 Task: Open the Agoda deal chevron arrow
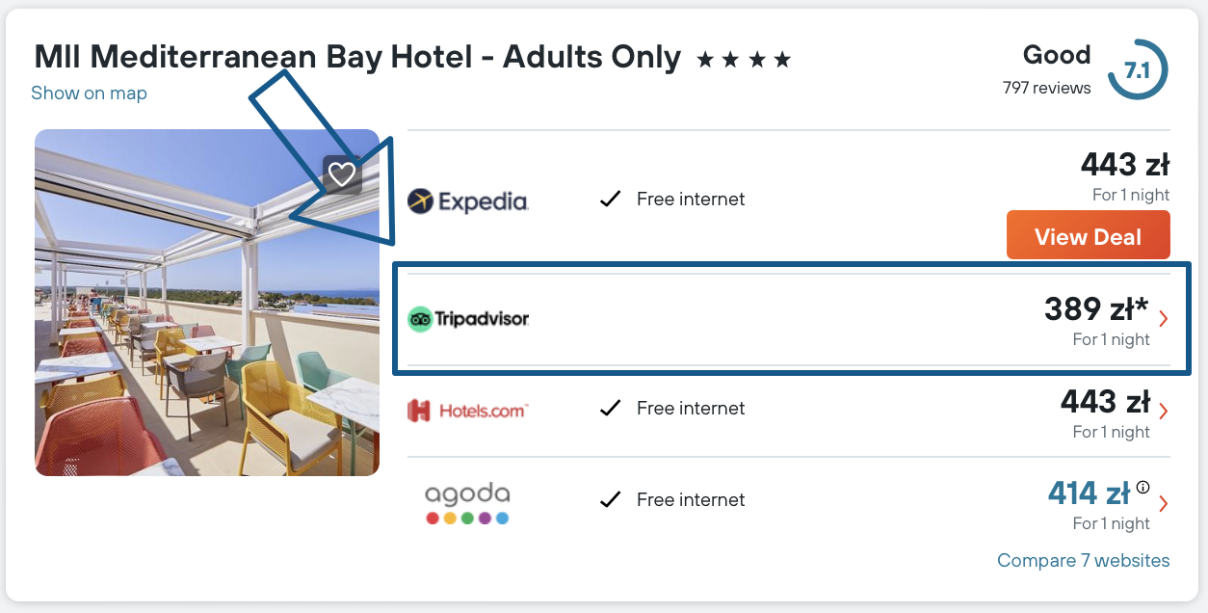1164,503
